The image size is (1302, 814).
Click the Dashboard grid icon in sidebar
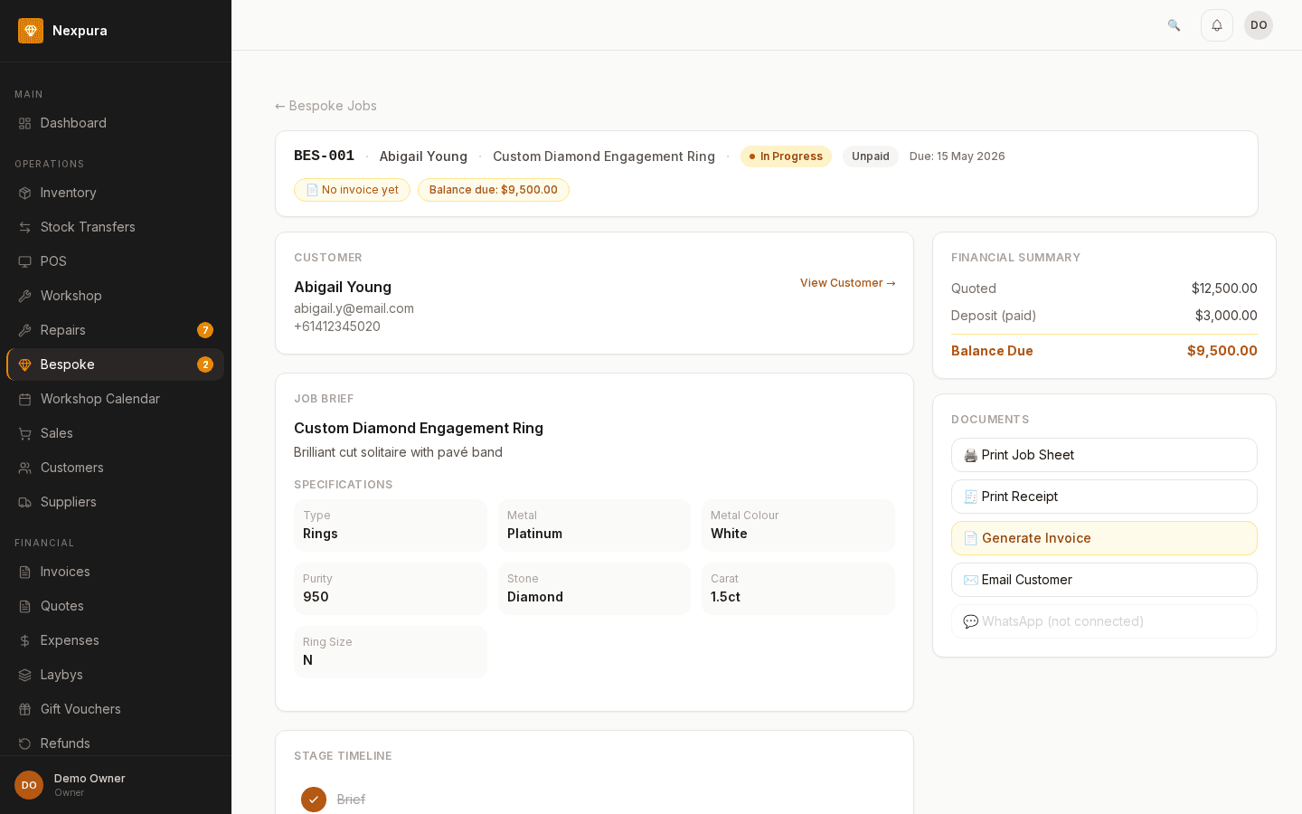[x=25, y=123]
